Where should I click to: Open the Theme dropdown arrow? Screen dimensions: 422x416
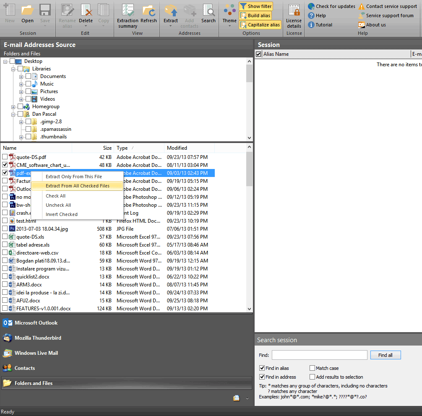[229, 26]
